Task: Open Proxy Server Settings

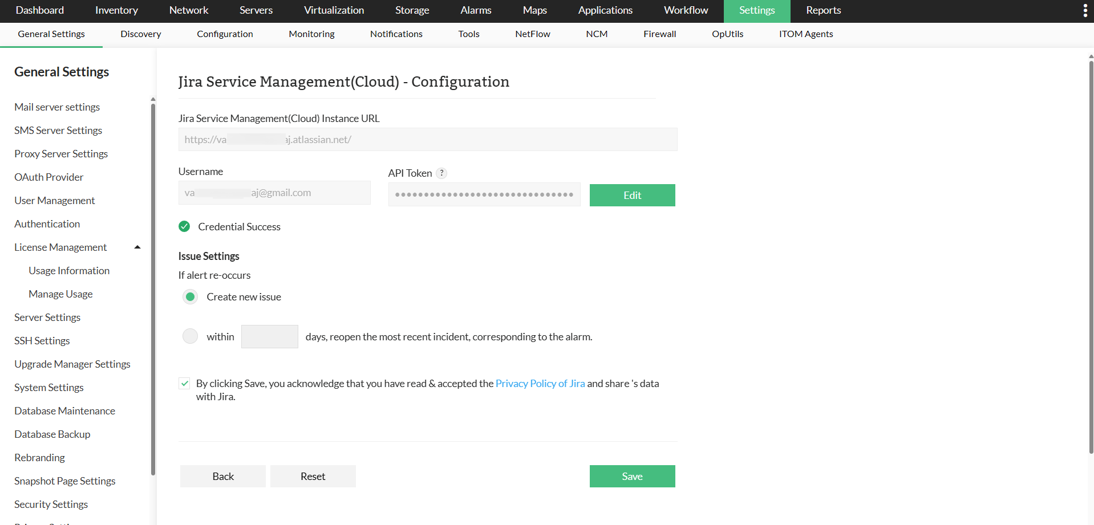Action: [x=61, y=154]
